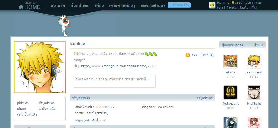Click the แชร์ share button
This screenshot has height=128, width=278.
coord(205,55)
